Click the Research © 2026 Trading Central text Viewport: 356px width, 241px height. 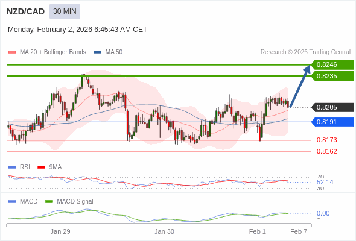click(305, 52)
